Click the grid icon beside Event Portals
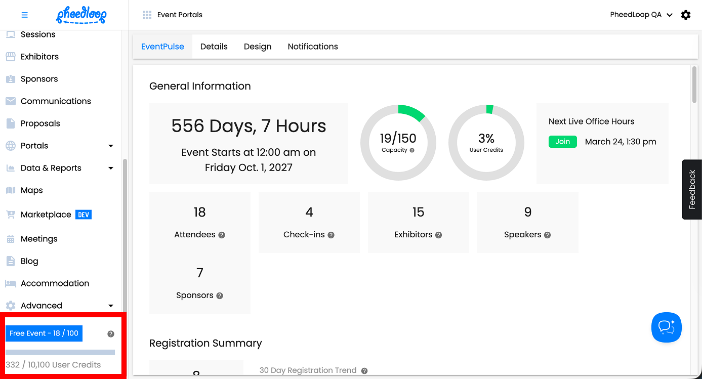Viewport: 702px width, 379px height. (x=147, y=15)
